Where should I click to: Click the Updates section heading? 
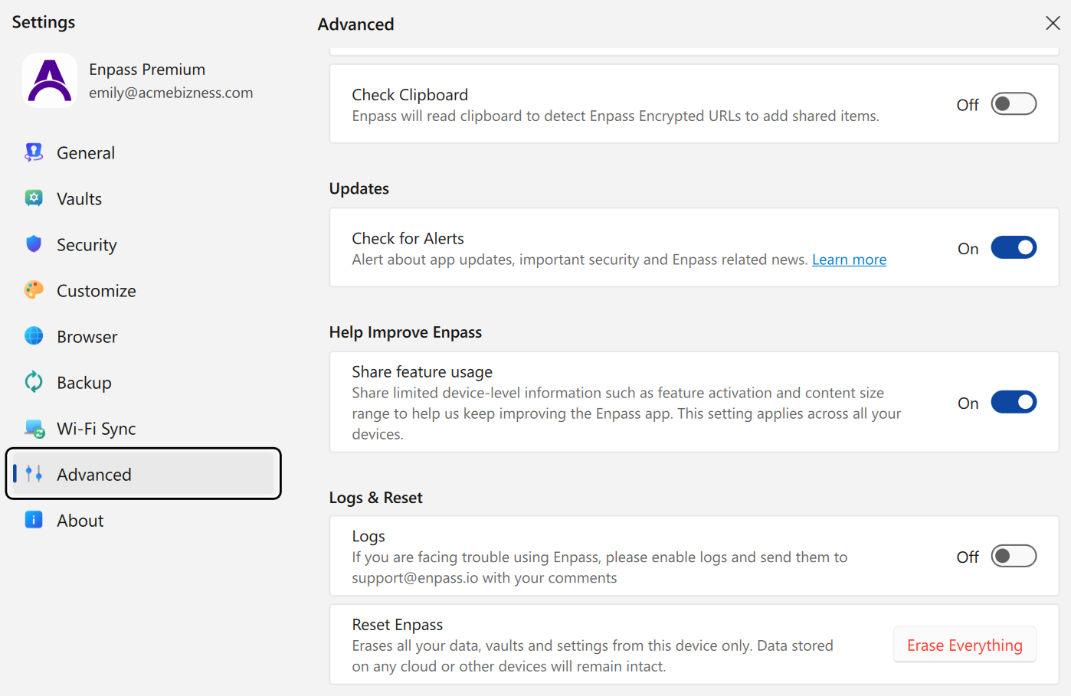point(359,188)
